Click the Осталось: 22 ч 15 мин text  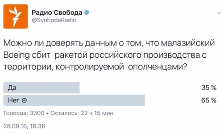82,113
